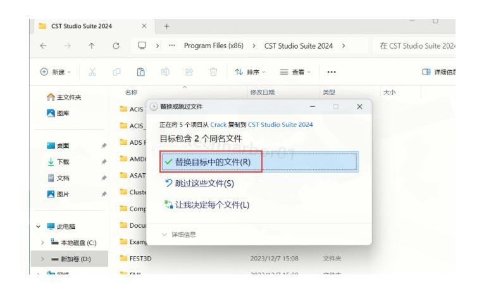The height and width of the screenshot is (294, 484).
Task: Sort by the Type (类型) column header
Action: pos(329,92)
